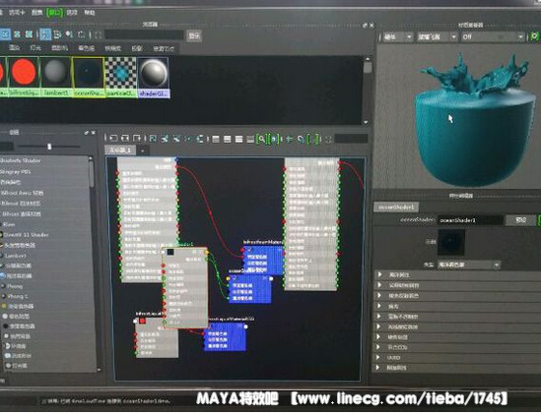
Task: Click the 显示 Show button beside browser search
Action: (194, 35)
